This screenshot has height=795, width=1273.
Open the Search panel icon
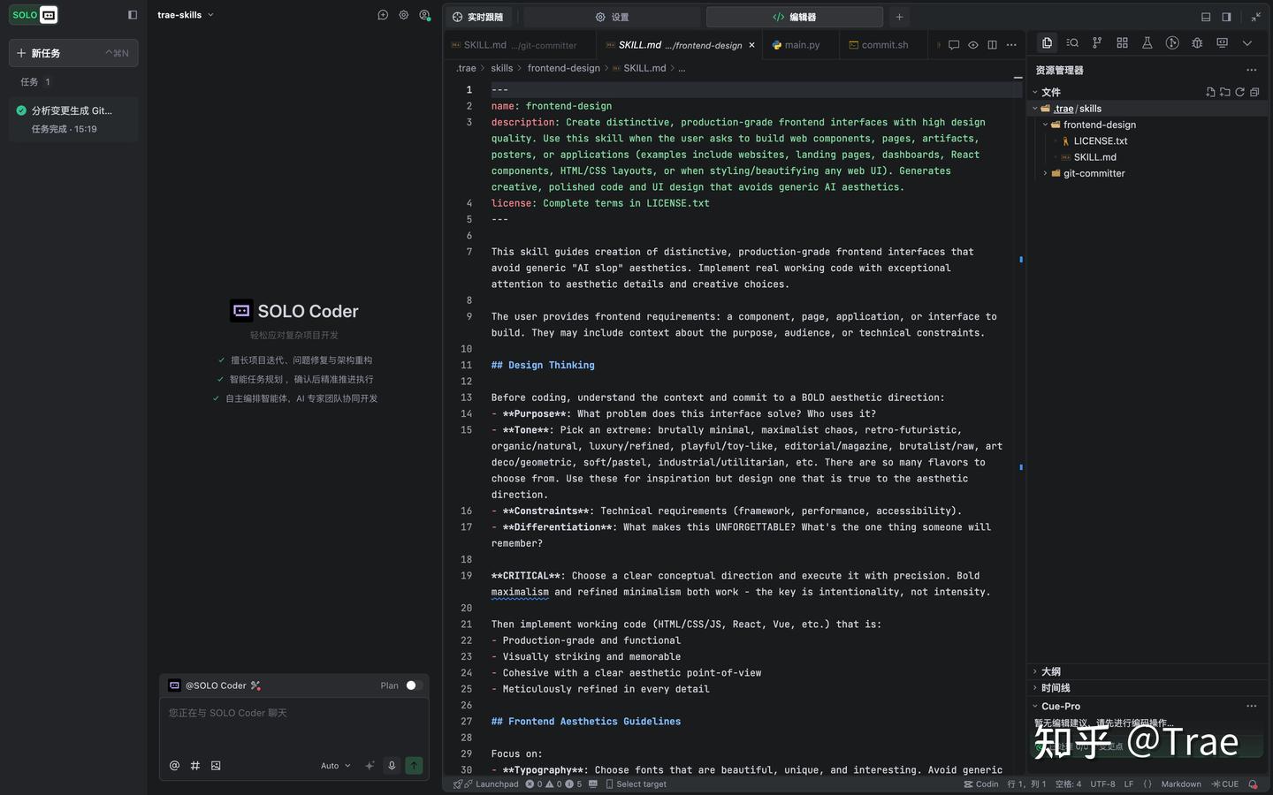[1072, 42]
